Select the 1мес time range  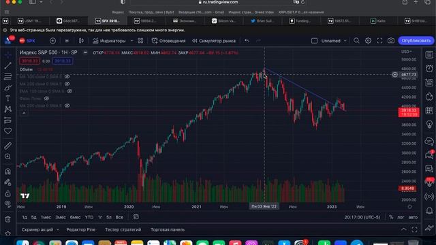46,217
